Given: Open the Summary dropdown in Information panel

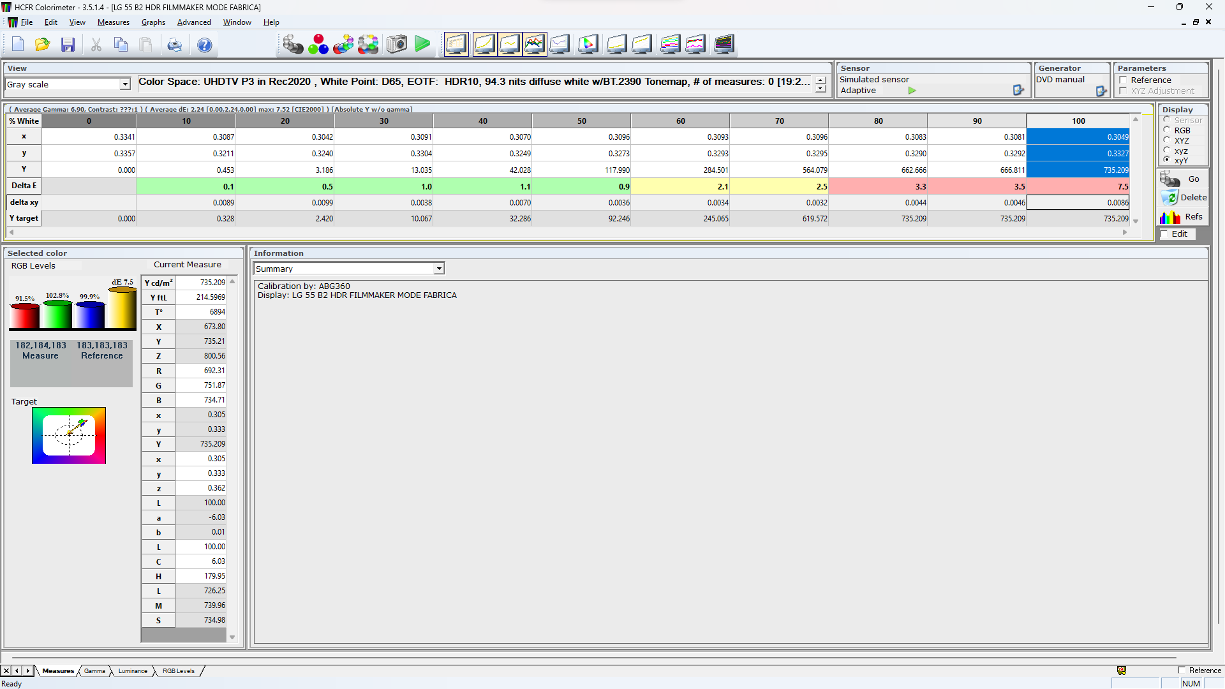Looking at the screenshot, I should tap(439, 269).
